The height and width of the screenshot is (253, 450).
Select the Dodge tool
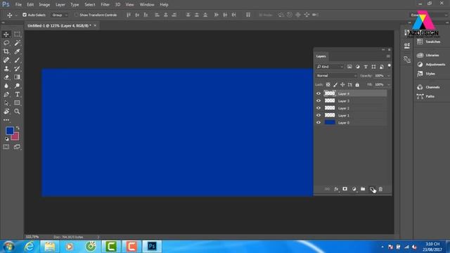[x=17, y=86]
